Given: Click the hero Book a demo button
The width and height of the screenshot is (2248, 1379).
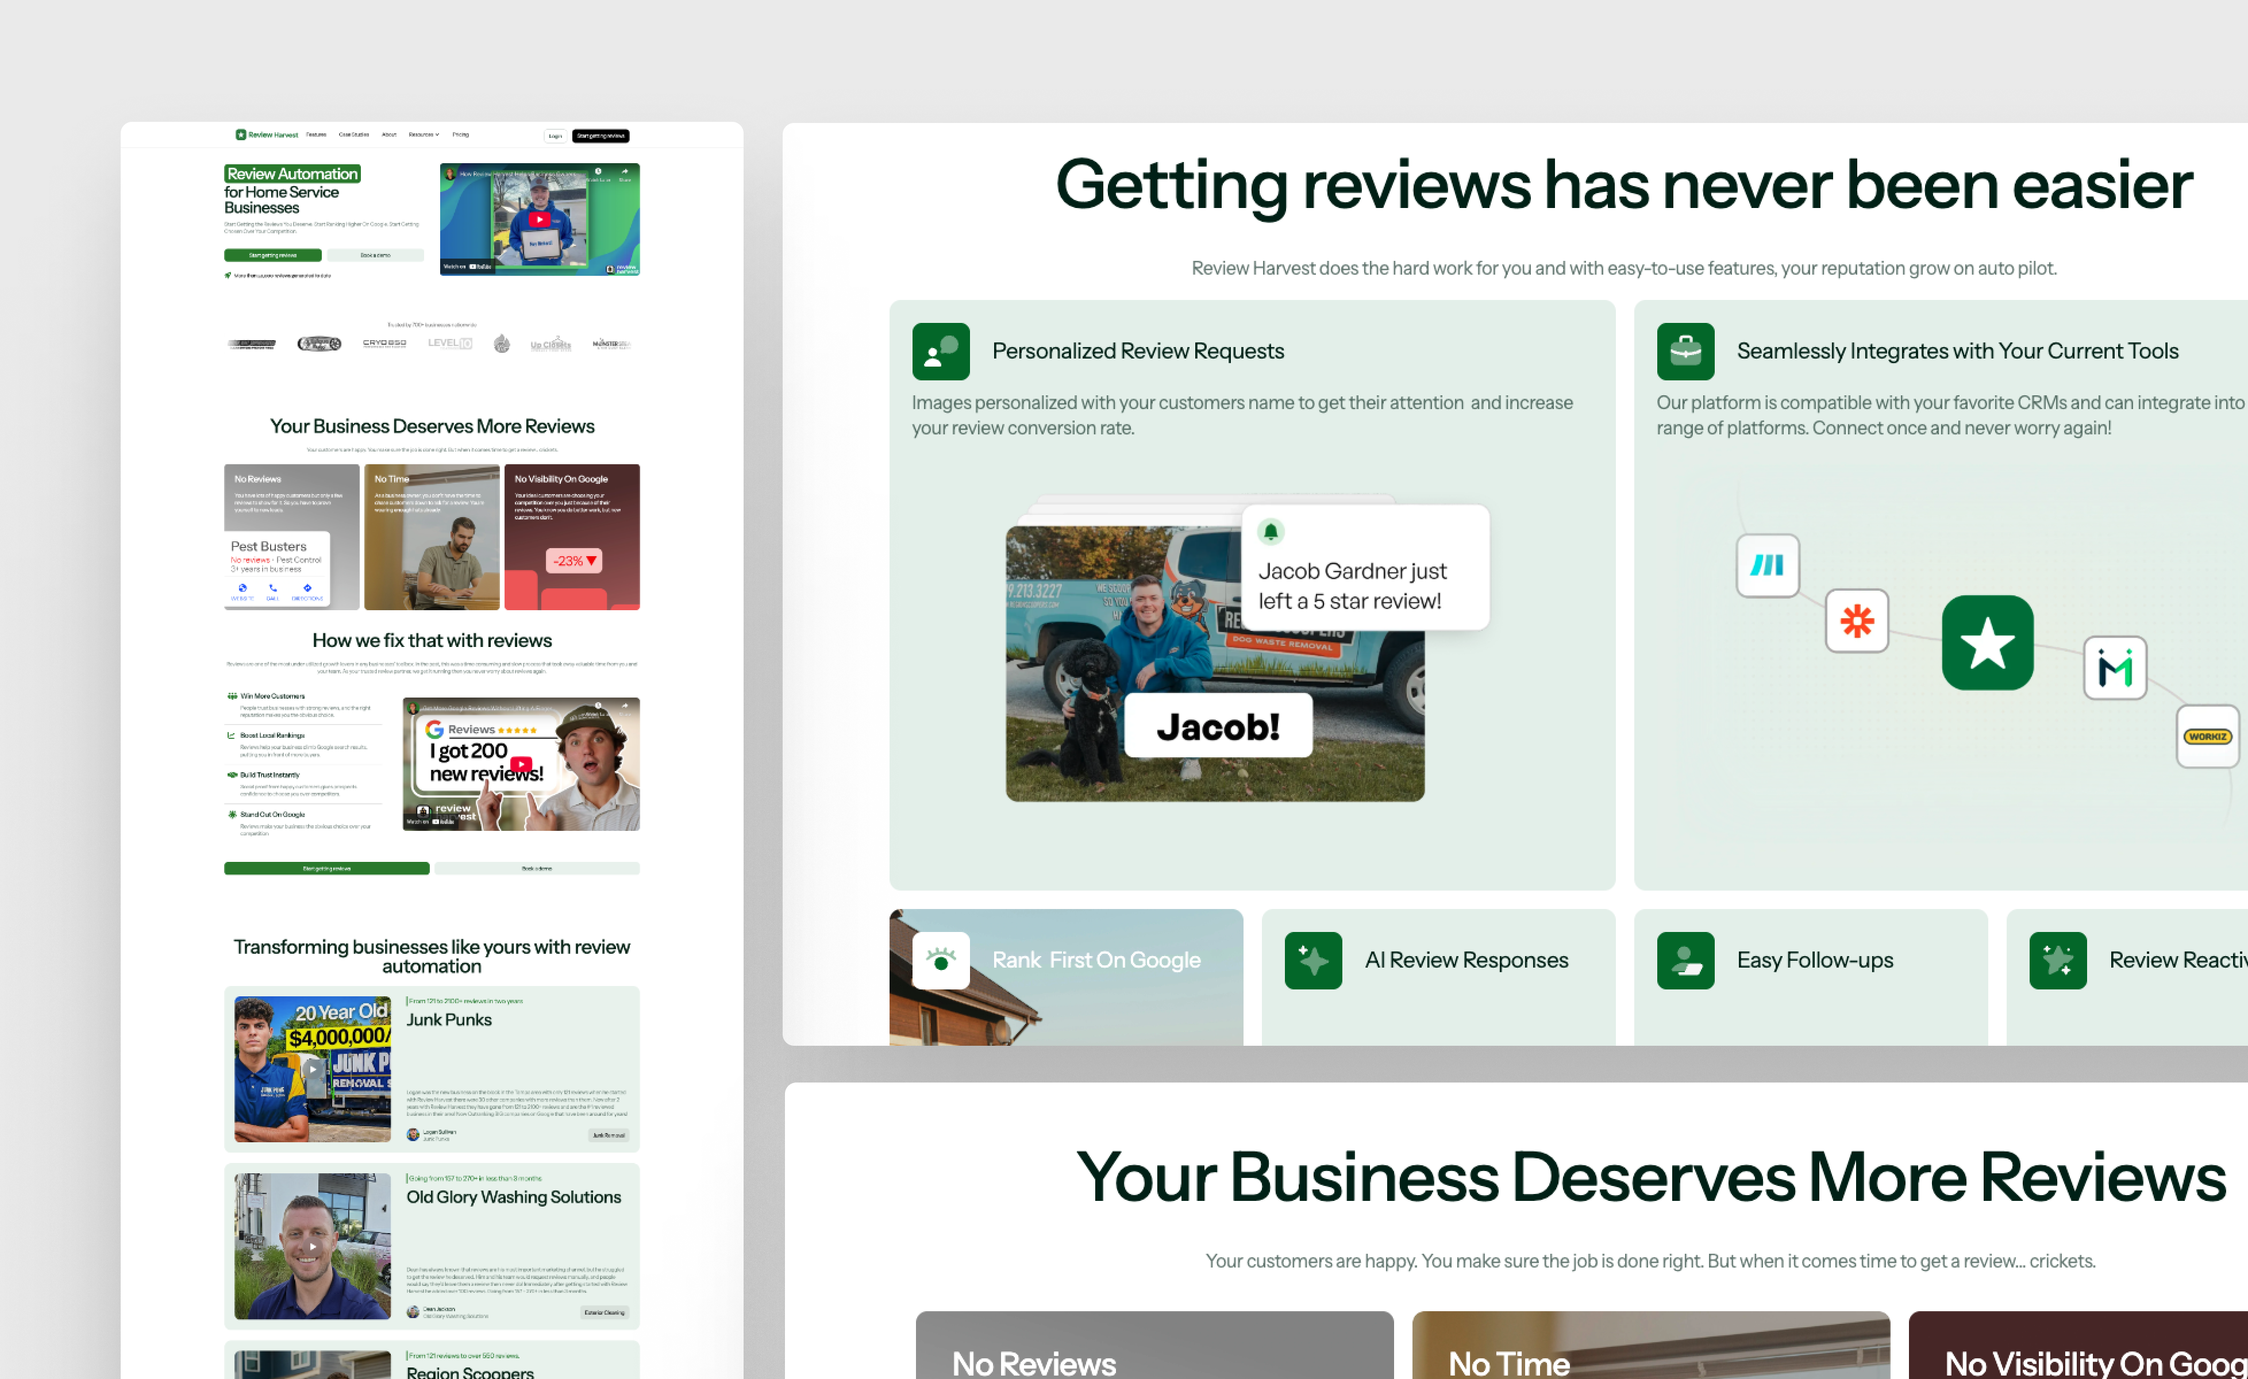Looking at the screenshot, I should [375, 255].
